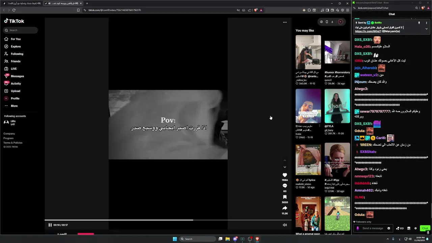The image size is (432, 243).
Task: Open video options three-dot menu
Action: point(285,22)
